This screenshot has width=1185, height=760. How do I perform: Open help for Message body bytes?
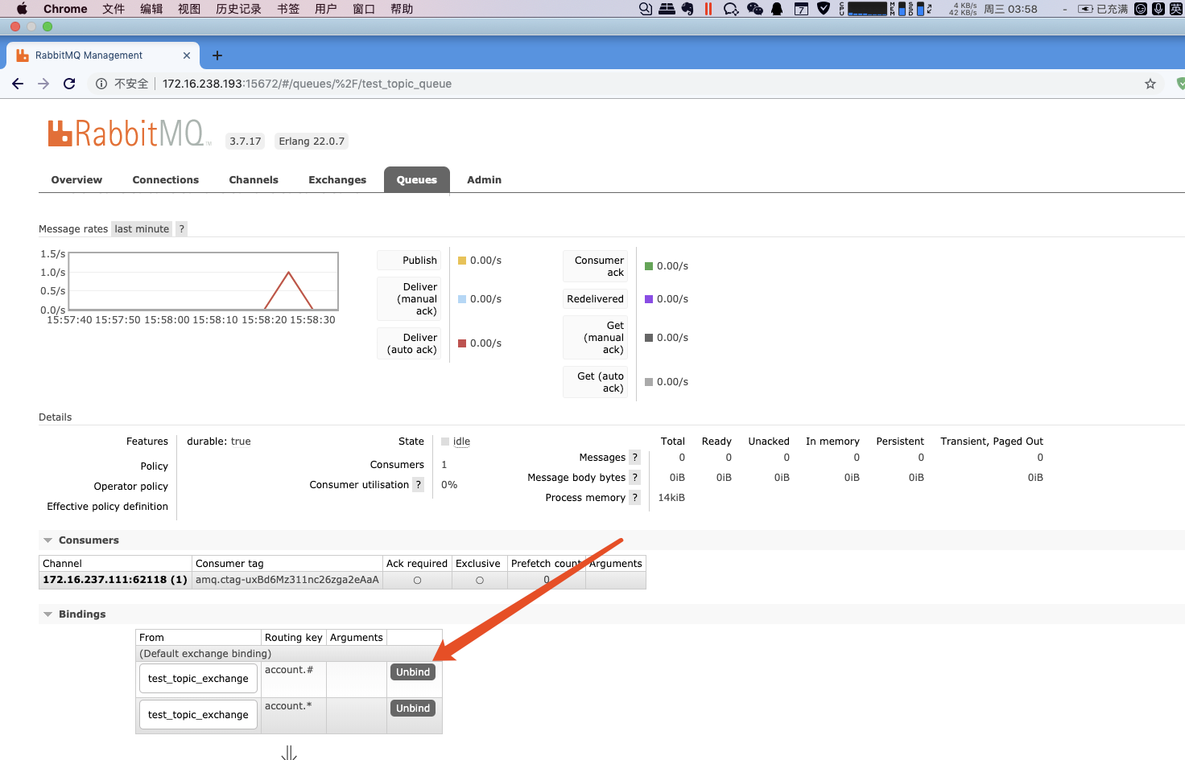pyautogui.click(x=634, y=477)
